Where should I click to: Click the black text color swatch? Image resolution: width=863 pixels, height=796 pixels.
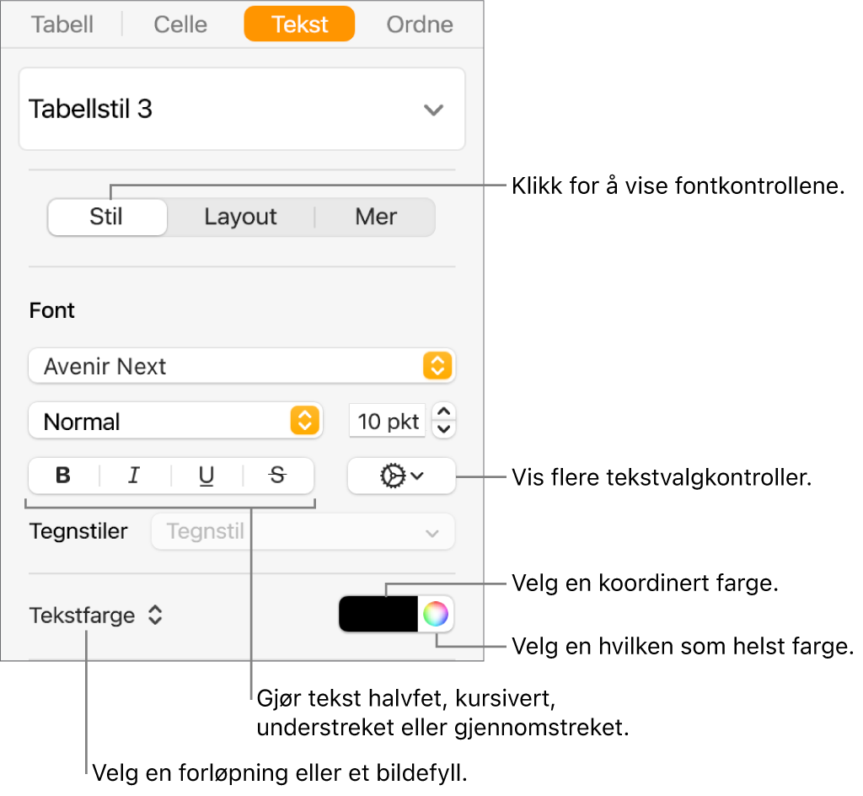378,614
